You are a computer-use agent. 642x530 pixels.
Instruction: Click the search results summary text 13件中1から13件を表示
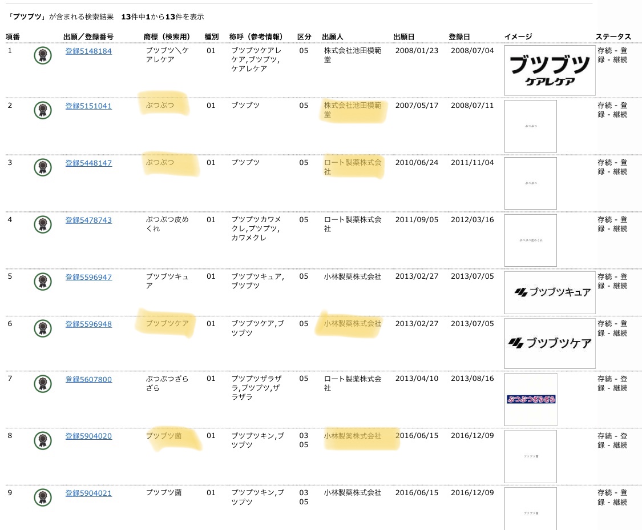(163, 17)
